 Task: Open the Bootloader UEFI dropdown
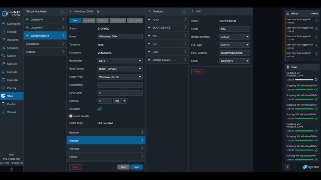(x=120, y=60)
